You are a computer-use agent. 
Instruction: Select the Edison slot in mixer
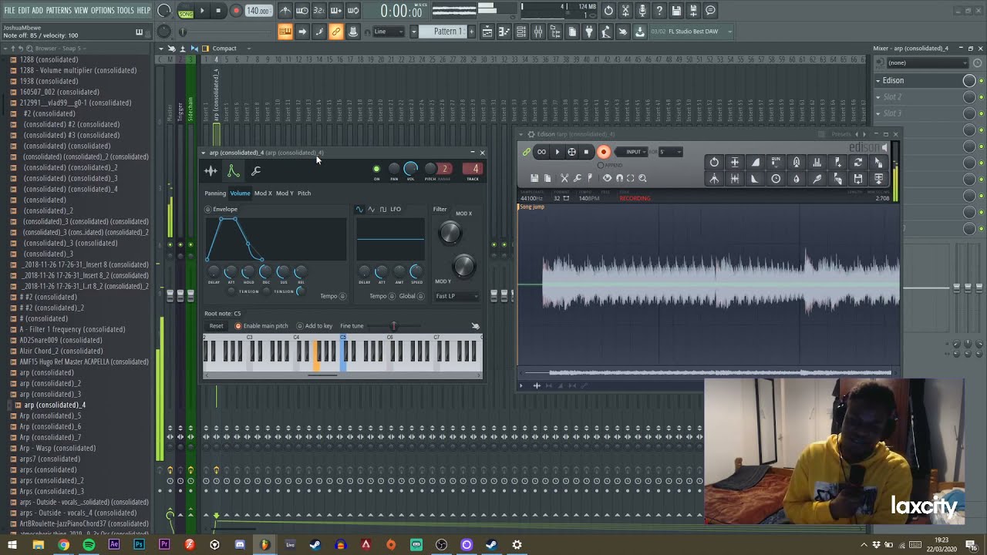[x=918, y=80]
